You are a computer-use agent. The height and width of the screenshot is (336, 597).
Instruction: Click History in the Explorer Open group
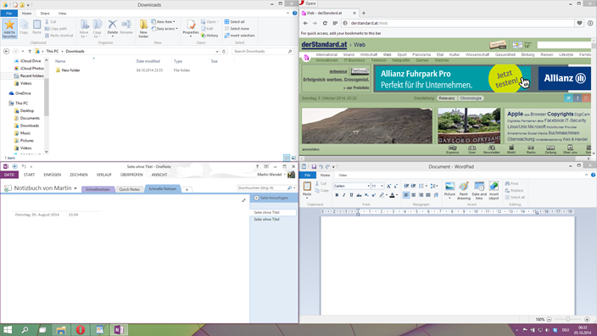click(x=209, y=36)
